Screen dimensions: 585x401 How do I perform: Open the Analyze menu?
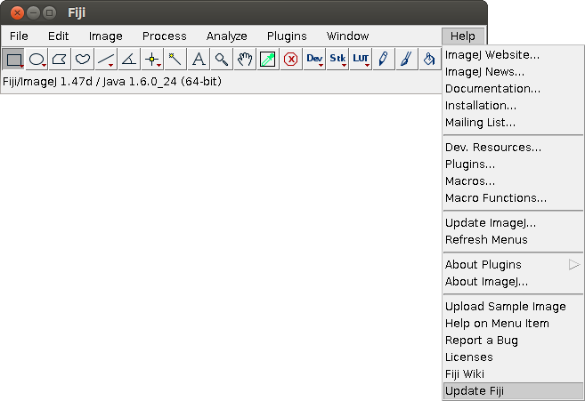point(227,36)
